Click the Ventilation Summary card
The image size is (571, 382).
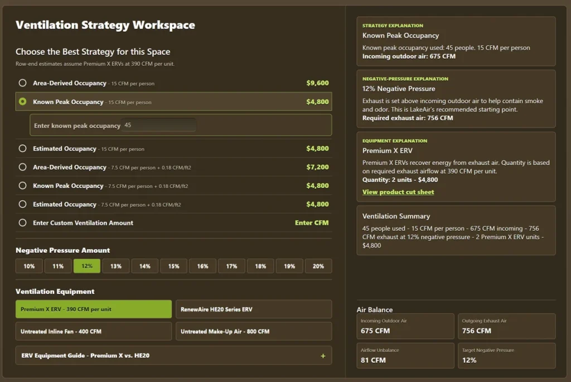pyautogui.click(x=456, y=230)
